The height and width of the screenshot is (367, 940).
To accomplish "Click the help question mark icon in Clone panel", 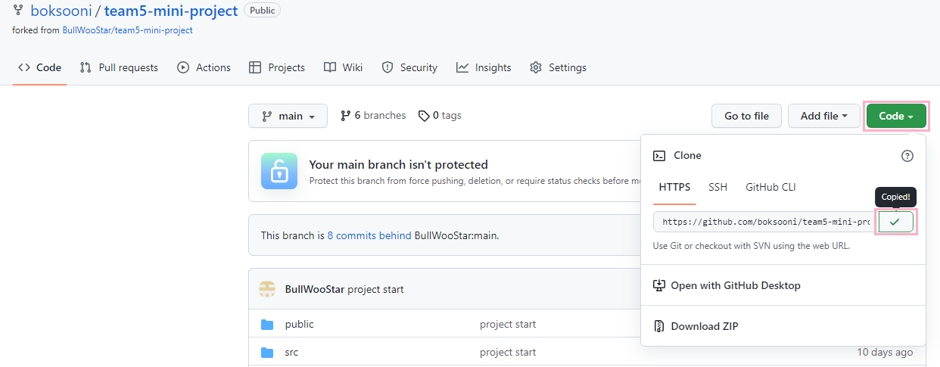I will coord(907,156).
